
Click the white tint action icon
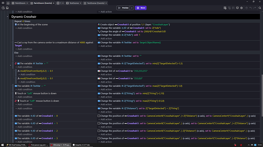pos(99,71)
